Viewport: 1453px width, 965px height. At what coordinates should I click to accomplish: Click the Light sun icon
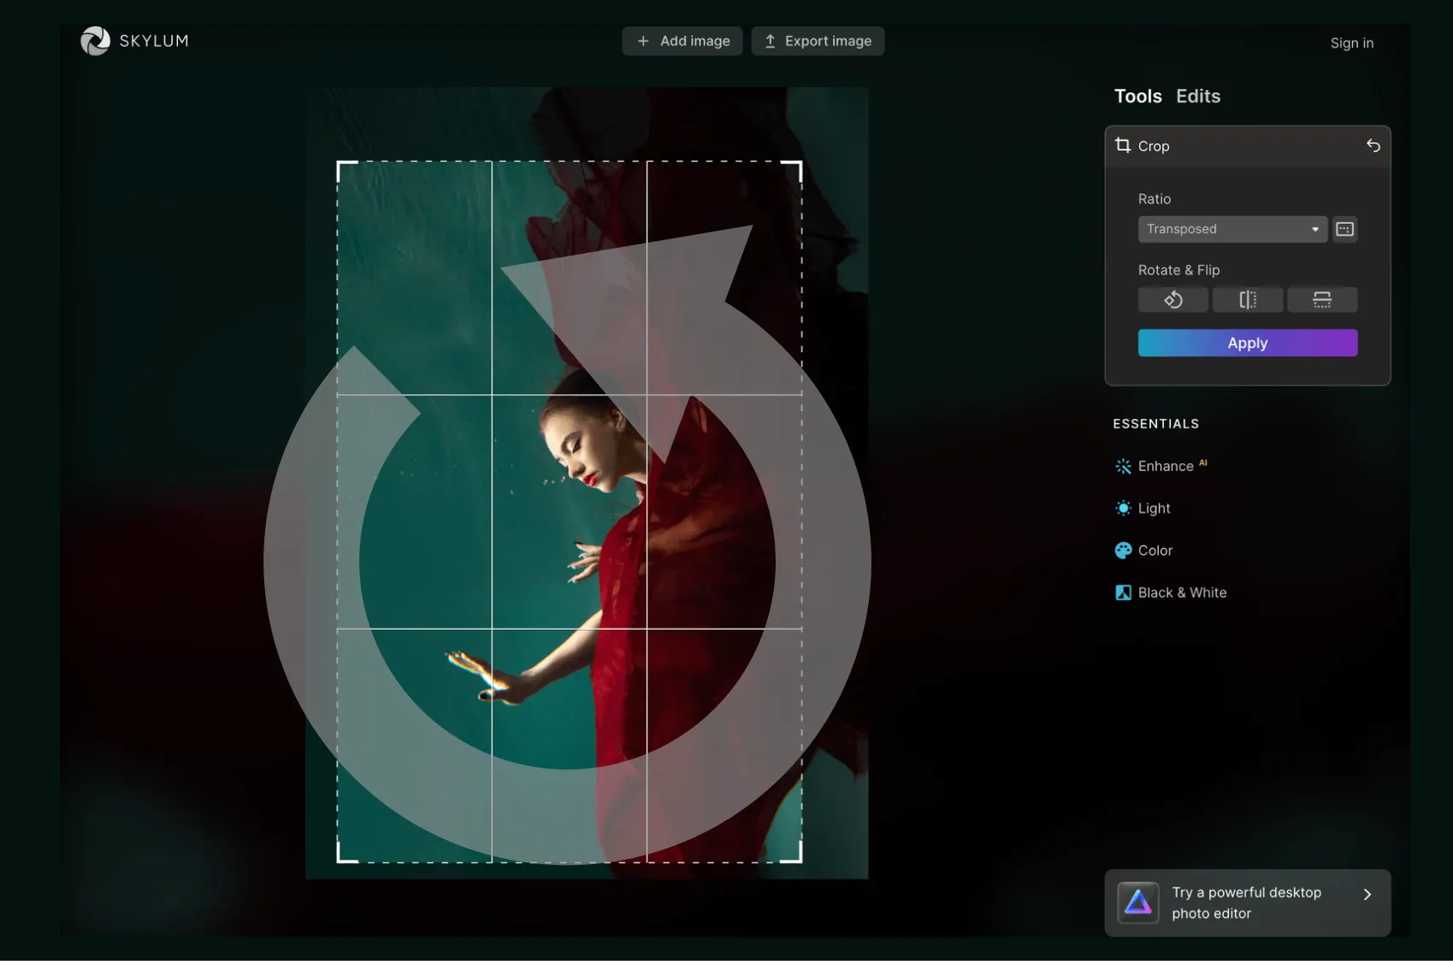pyautogui.click(x=1123, y=508)
